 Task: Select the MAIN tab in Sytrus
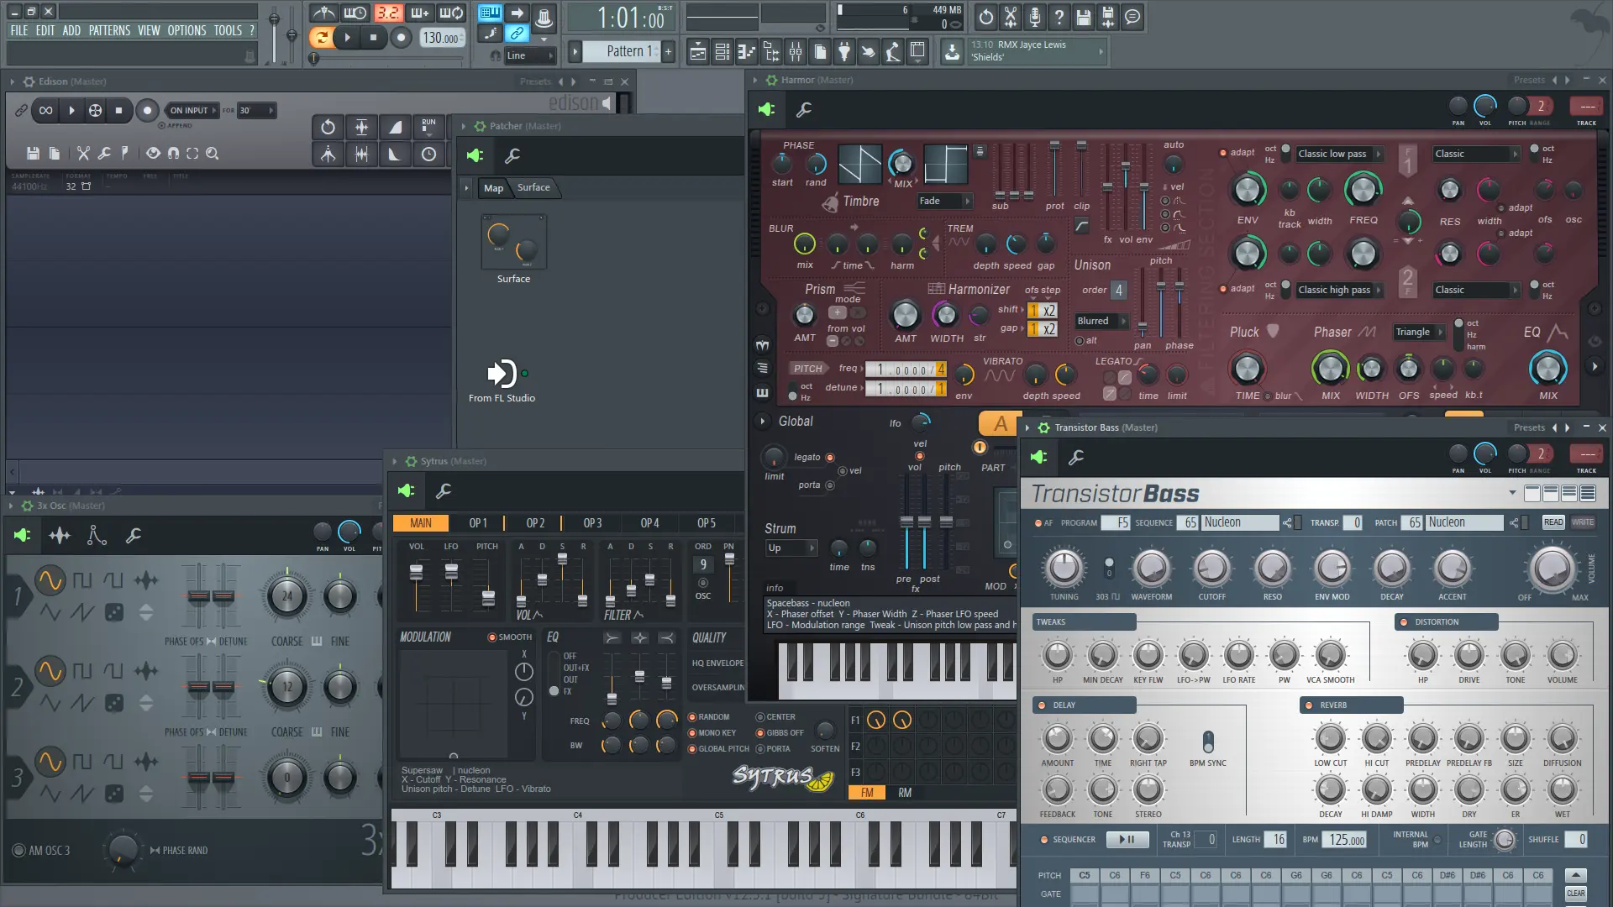tap(421, 522)
